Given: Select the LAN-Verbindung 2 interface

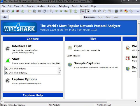Looking at the screenshot, I should coord(18,73).
